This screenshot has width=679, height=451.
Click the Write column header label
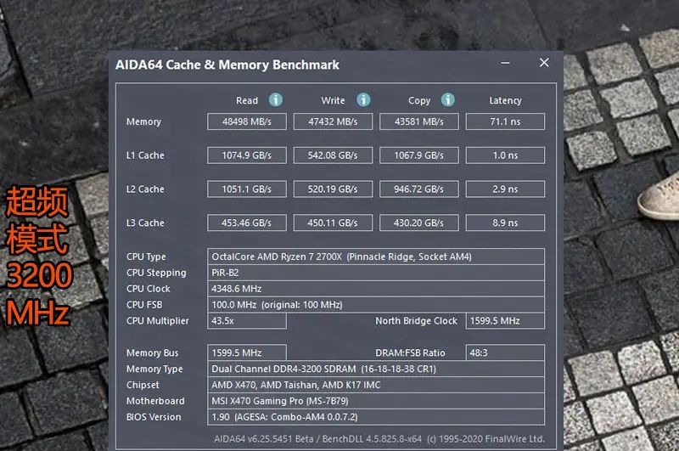[333, 100]
